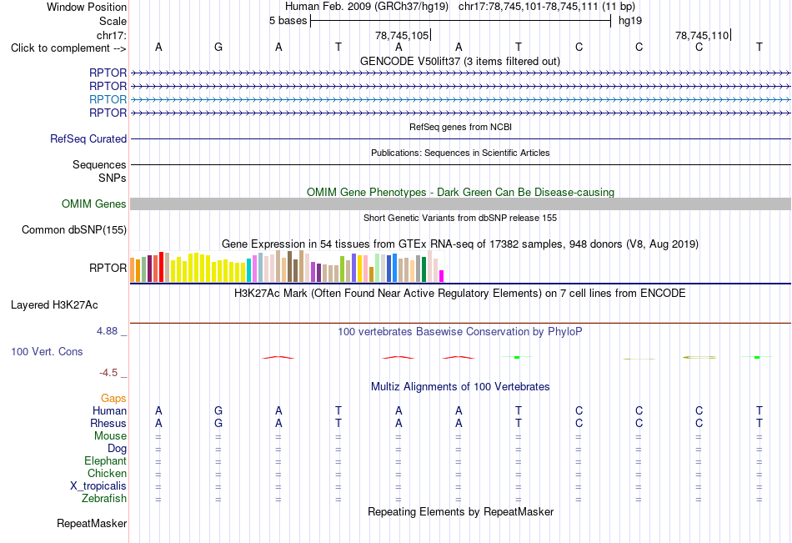Click the G base in the top sequence ruler
Image resolution: width=792 pixels, height=543 pixels.
[x=218, y=47]
